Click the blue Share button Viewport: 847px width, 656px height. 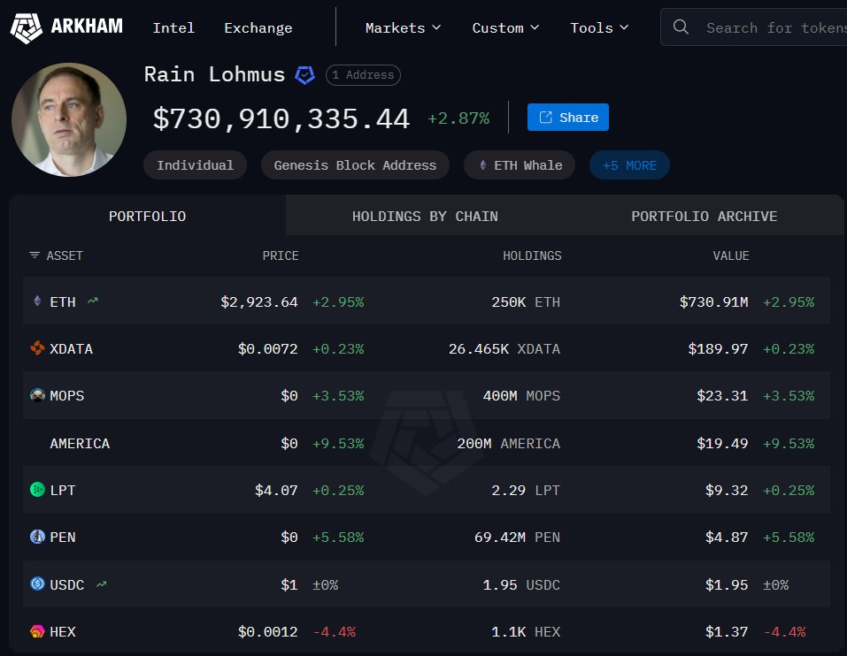pos(567,117)
